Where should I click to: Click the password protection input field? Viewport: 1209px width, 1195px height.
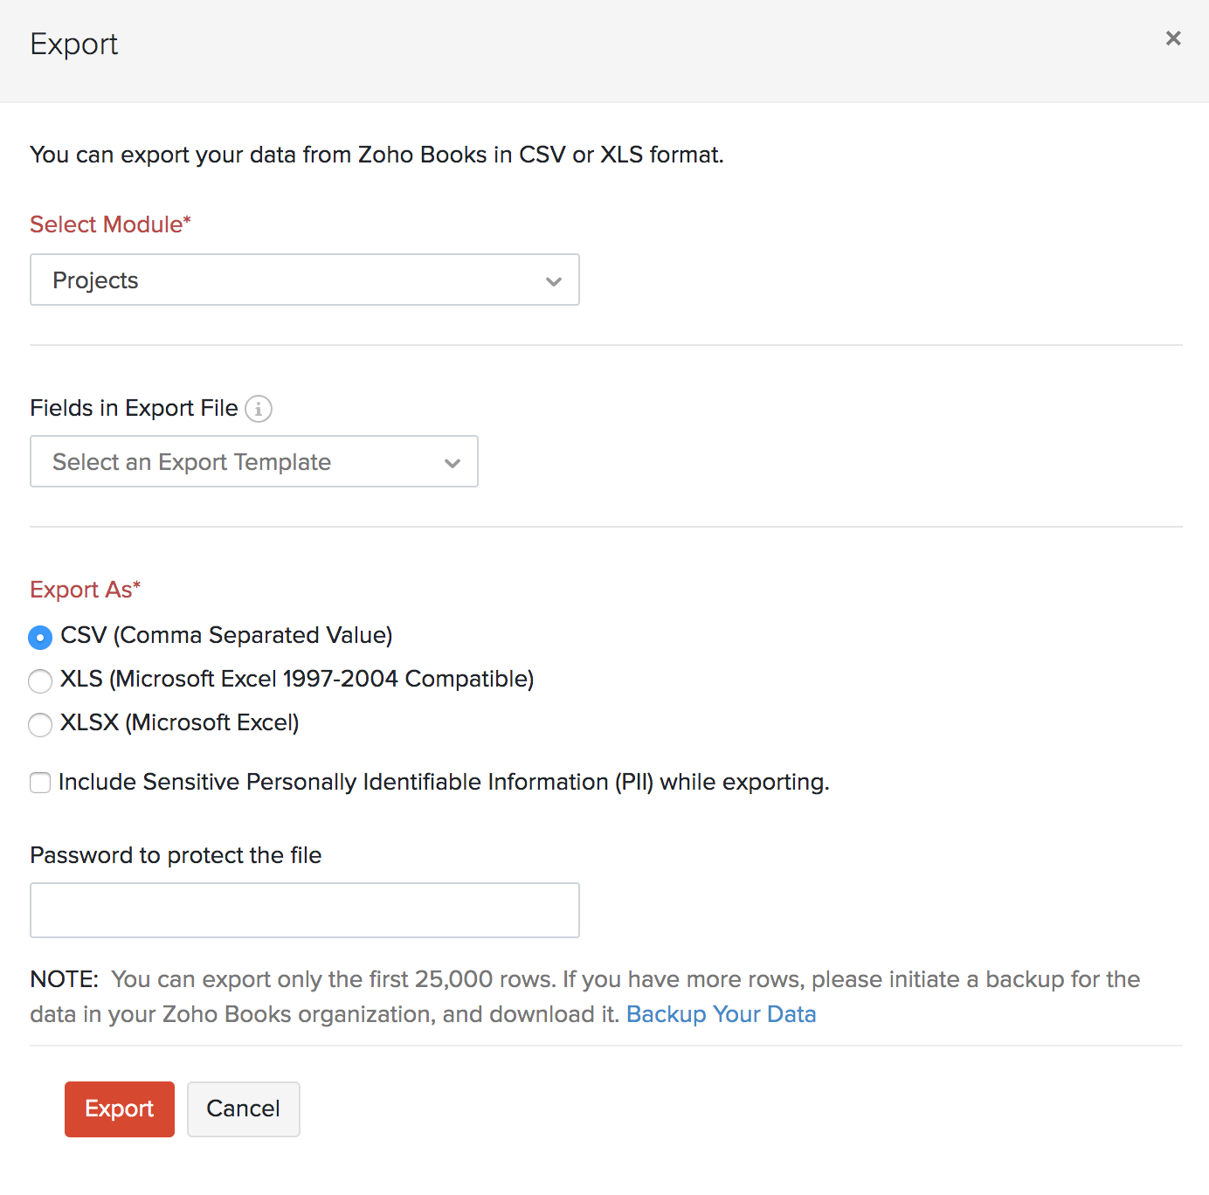(x=304, y=909)
